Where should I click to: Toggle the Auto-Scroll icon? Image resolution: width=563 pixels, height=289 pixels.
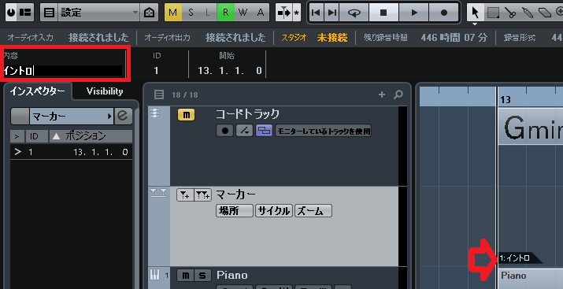coord(284,13)
